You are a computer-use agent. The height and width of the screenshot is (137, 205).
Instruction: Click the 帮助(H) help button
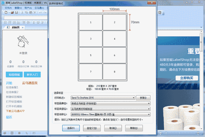[x=134, y=128]
